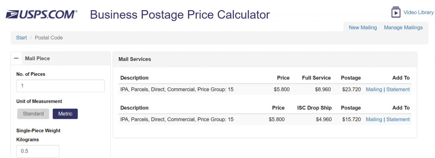Add Full Service row to Mailing
This screenshot has width=435, height=158.
[374, 90]
